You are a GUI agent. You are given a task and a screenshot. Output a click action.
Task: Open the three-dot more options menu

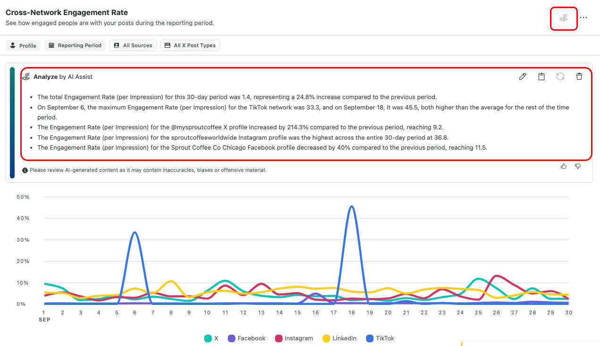(583, 17)
